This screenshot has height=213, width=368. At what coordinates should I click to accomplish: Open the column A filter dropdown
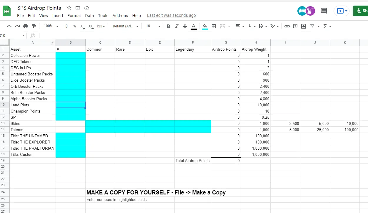tap(52, 43)
